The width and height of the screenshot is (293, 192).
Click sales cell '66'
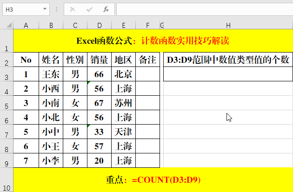(x=99, y=74)
